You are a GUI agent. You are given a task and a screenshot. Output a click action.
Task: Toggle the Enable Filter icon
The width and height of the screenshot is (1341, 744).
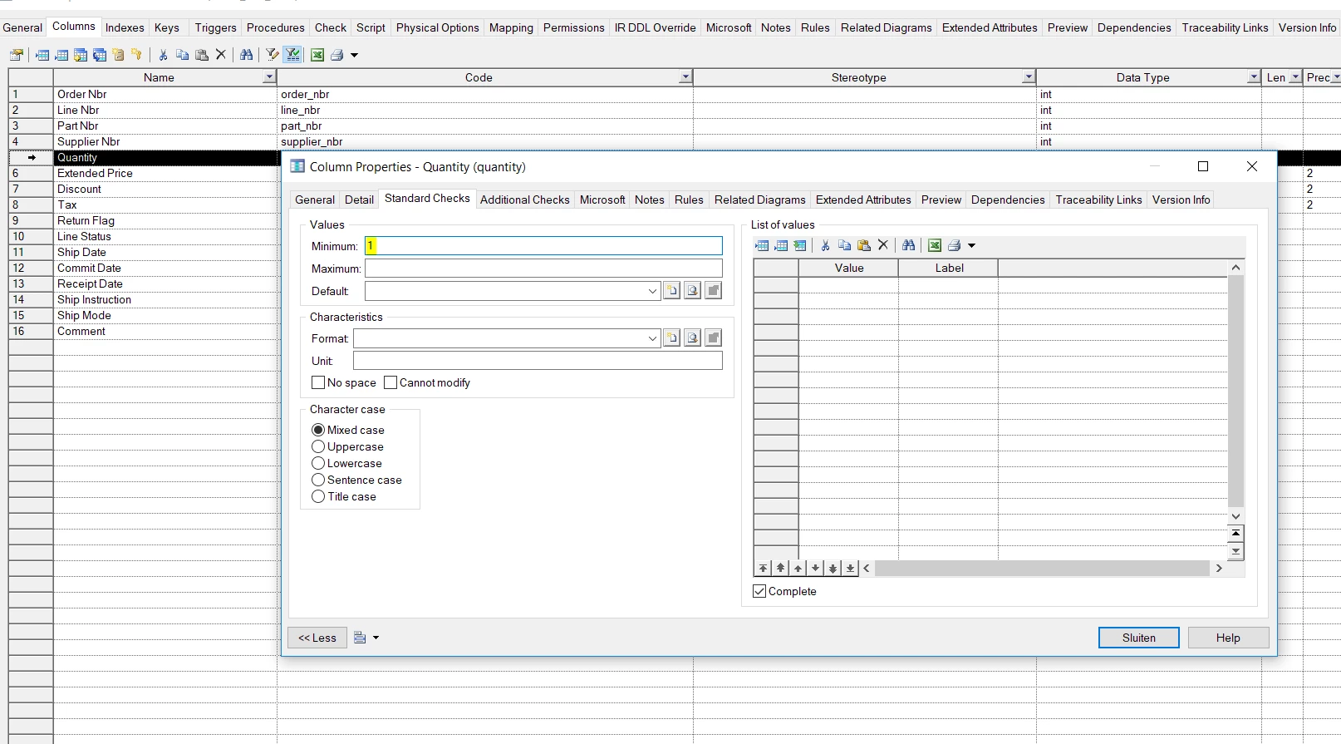click(292, 55)
